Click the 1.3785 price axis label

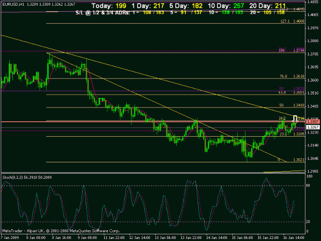pyautogui.click(x=313, y=54)
